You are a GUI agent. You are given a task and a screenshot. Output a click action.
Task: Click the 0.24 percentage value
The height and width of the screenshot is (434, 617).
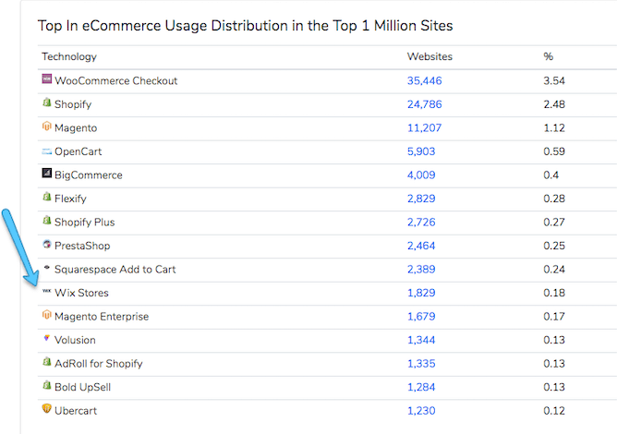554,270
